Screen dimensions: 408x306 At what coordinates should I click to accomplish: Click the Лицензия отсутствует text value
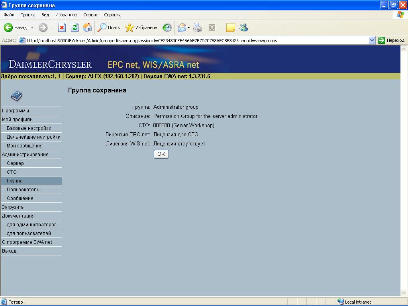179,143
